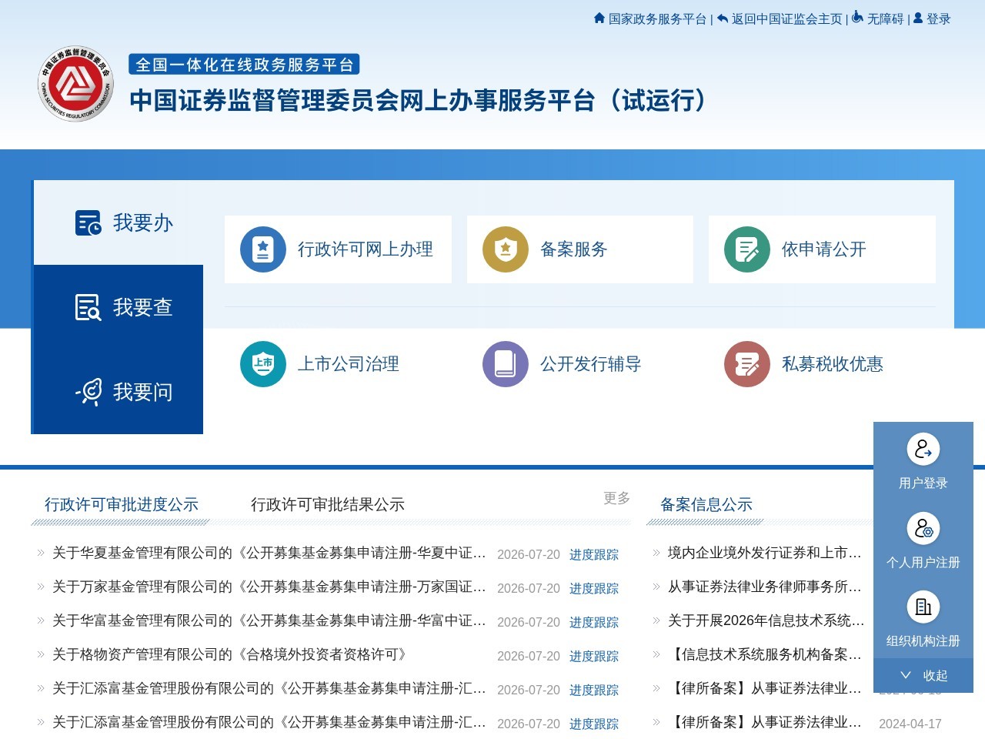Open 从事证券法律业务律师事务所 filing entry
Image resolution: width=985 pixels, height=739 pixels.
pos(765,587)
